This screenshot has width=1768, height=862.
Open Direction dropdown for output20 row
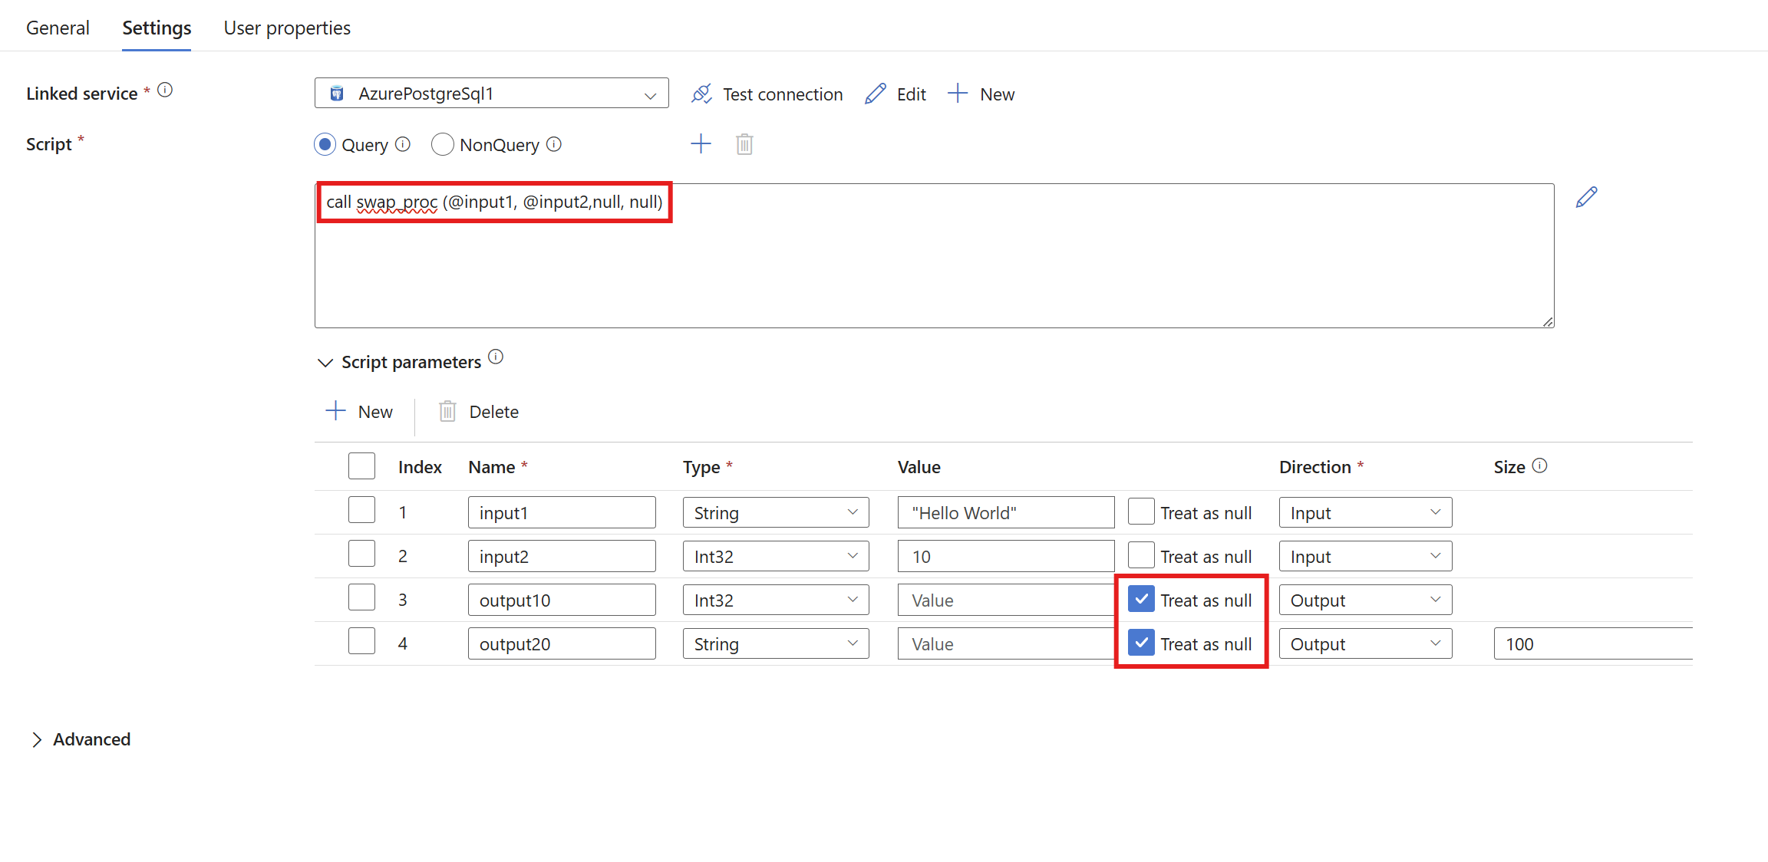1364,643
